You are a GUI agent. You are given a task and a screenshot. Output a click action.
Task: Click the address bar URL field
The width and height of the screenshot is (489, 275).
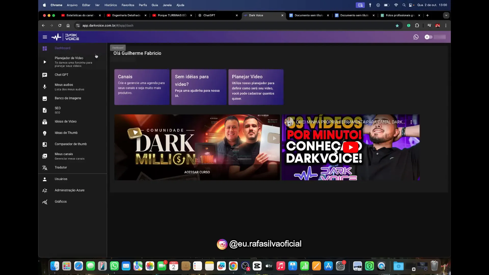click(237, 25)
